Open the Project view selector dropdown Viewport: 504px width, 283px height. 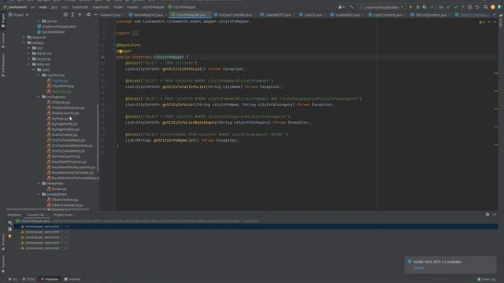point(18,15)
